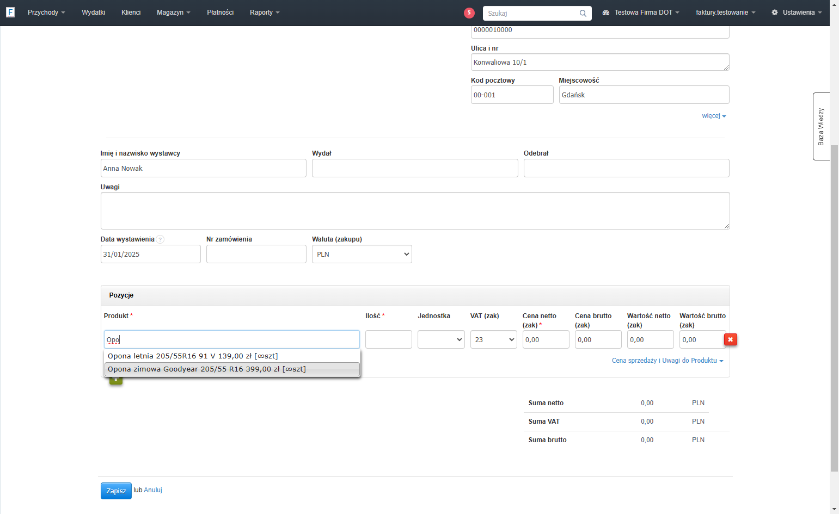839x514 pixels.
Task: Click the magnifier icon in the search box
Action: pyautogui.click(x=583, y=14)
